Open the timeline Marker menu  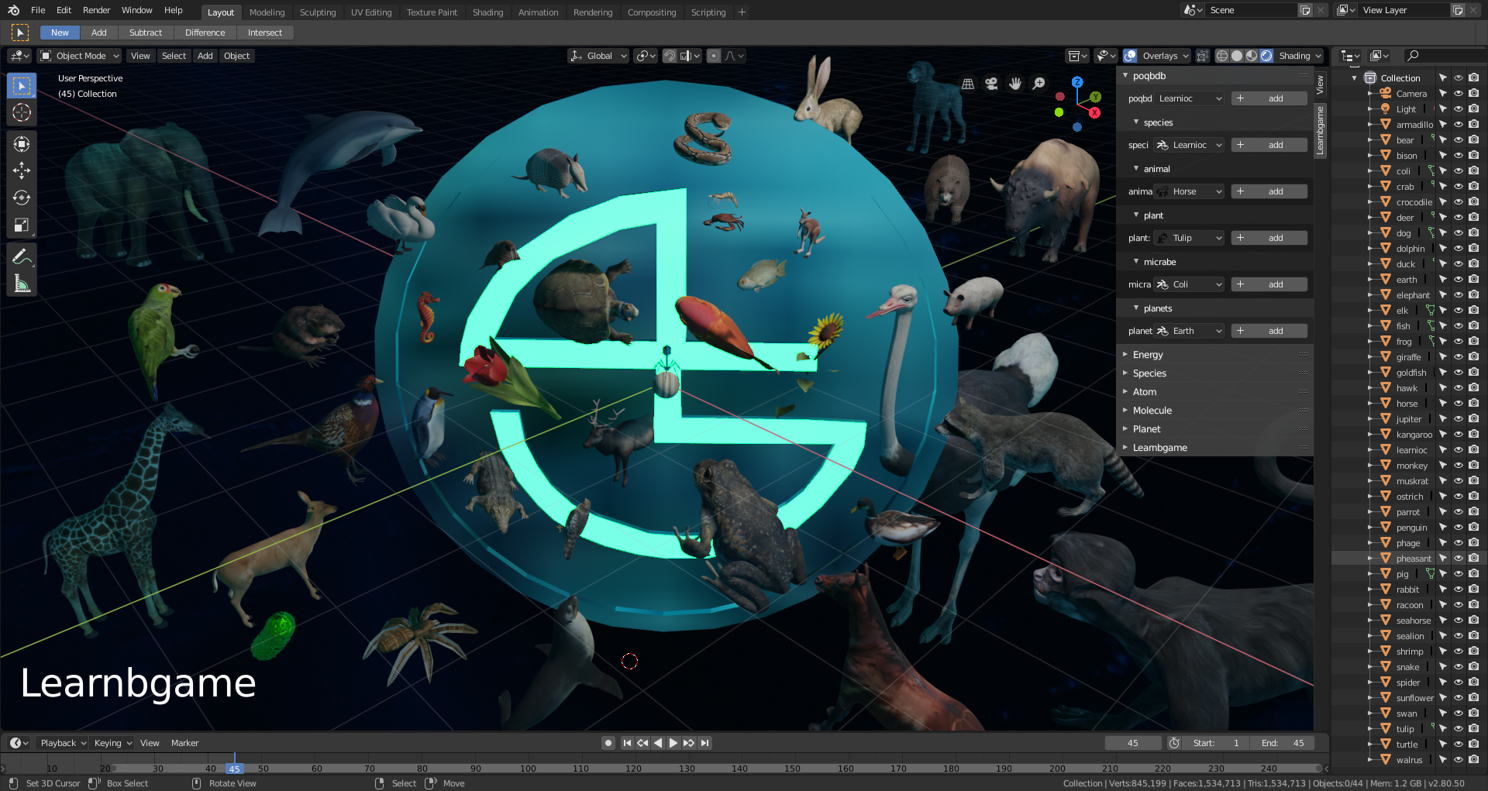click(x=184, y=743)
